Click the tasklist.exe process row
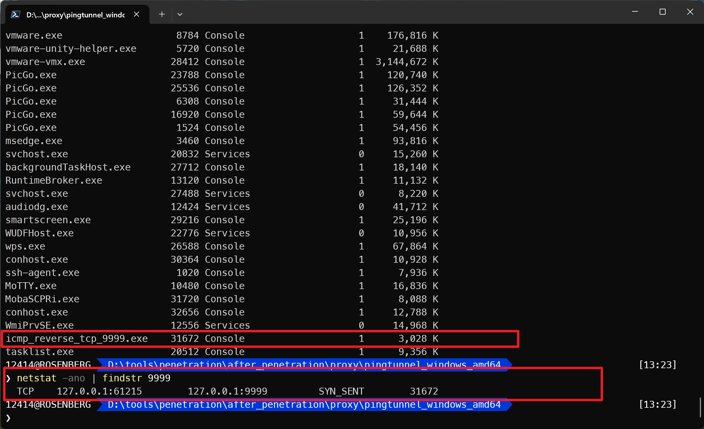Image resolution: width=704 pixels, height=429 pixels. pyautogui.click(x=40, y=352)
